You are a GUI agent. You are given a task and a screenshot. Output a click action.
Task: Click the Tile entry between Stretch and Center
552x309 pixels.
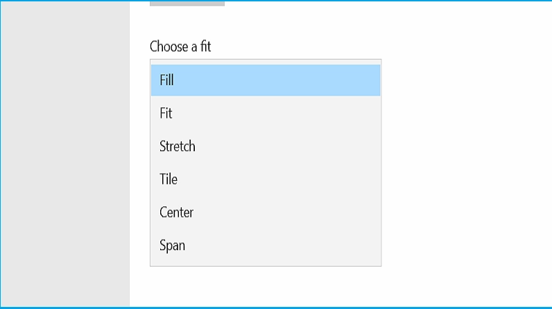(x=266, y=179)
